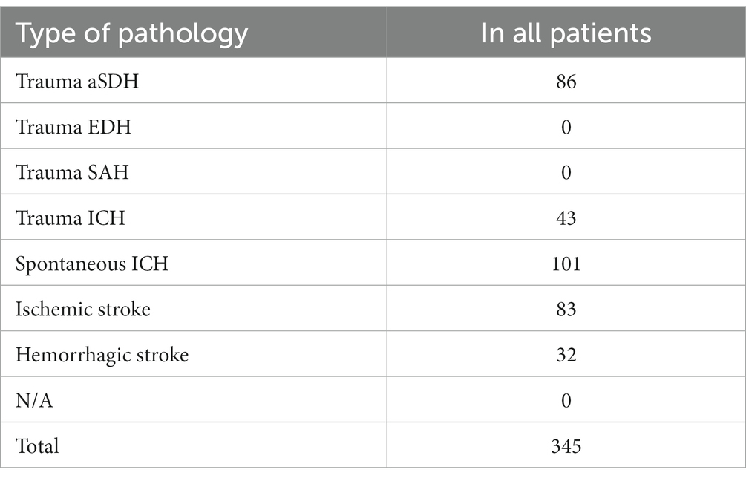Screen dimensions: 746x481
Task: Click the zero value in Trauma EDH row
Action: pyautogui.click(x=566, y=127)
